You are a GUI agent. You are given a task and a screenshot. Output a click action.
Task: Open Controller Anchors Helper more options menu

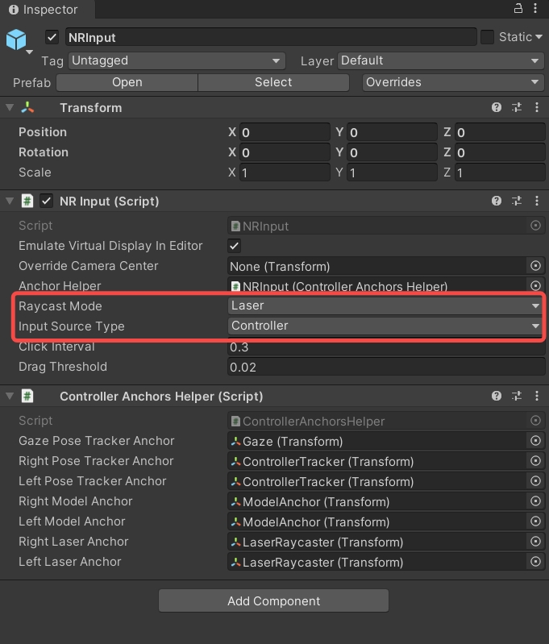tap(535, 397)
